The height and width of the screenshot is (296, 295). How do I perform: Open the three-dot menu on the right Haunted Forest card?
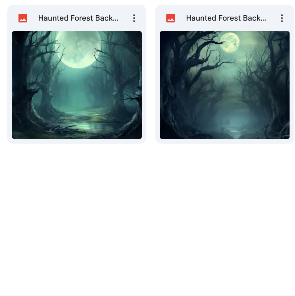(x=282, y=18)
